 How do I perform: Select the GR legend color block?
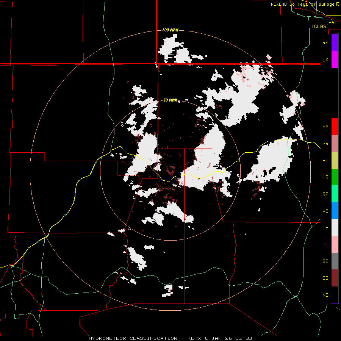pos(335,144)
